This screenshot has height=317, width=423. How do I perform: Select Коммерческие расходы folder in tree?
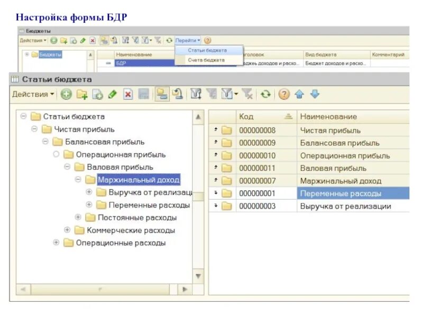click(131, 230)
